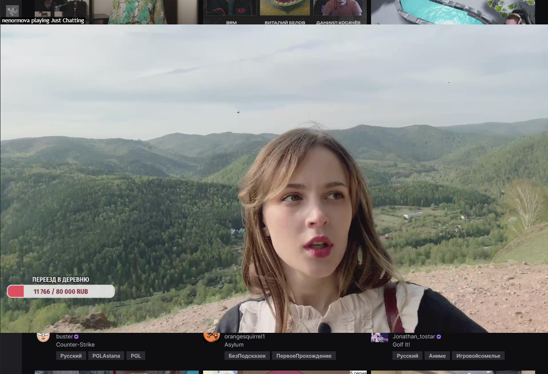
Task: Open the Asylum category link
Action: pyautogui.click(x=234, y=345)
